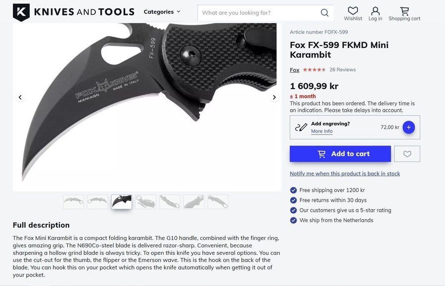Click the plus icon to add engraving

point(408,127)
